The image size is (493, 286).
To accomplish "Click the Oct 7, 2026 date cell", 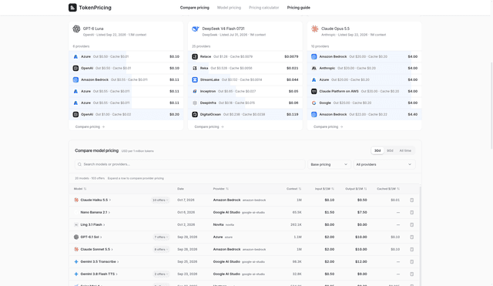I will point(186,200).
